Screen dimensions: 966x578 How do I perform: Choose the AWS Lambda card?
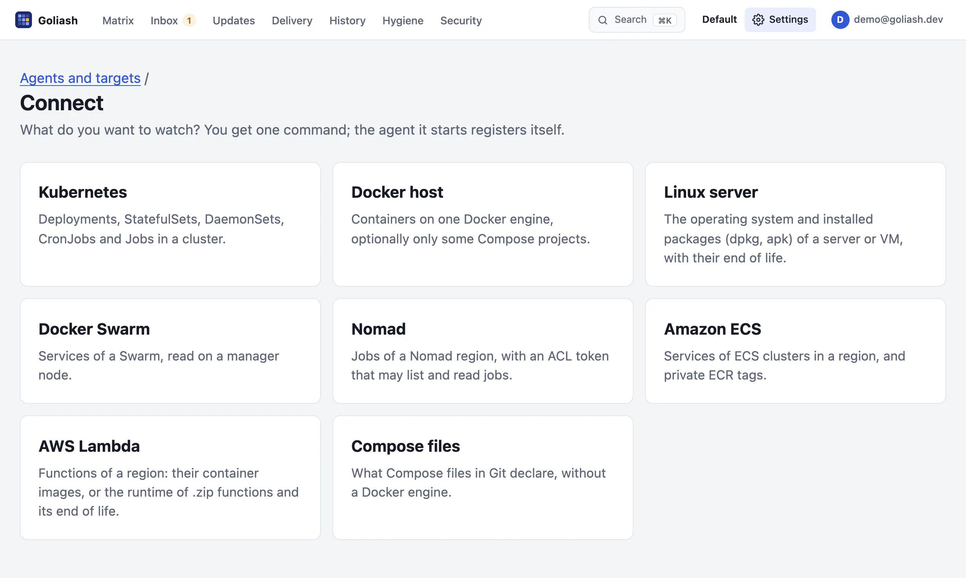pyautogui.click(x=170, y=478)
